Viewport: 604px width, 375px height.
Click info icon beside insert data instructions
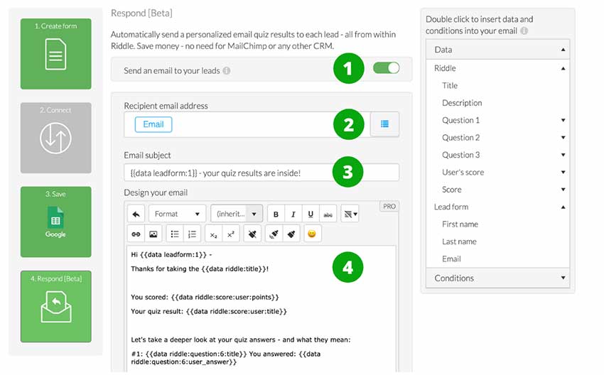click(524, 31)
